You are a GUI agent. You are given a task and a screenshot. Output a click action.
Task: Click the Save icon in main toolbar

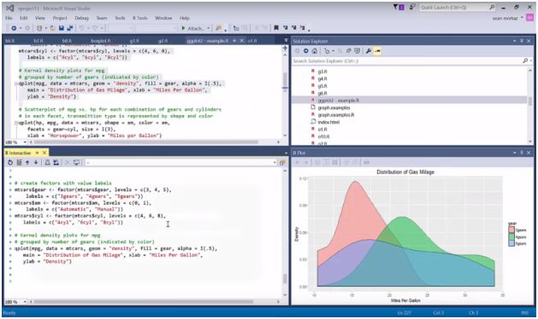pyautogui.click(x=62, y=28)
